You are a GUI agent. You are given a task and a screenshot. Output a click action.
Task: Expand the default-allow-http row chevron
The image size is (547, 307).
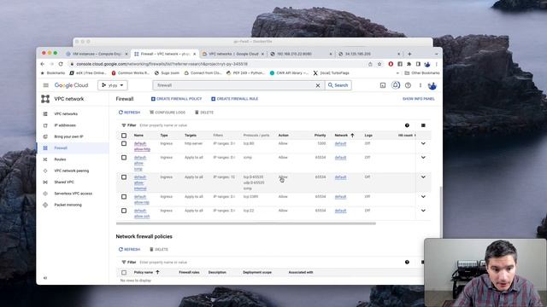(x=423, y=143)
